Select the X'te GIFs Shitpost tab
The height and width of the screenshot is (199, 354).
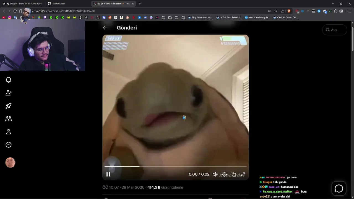(114, 4)
